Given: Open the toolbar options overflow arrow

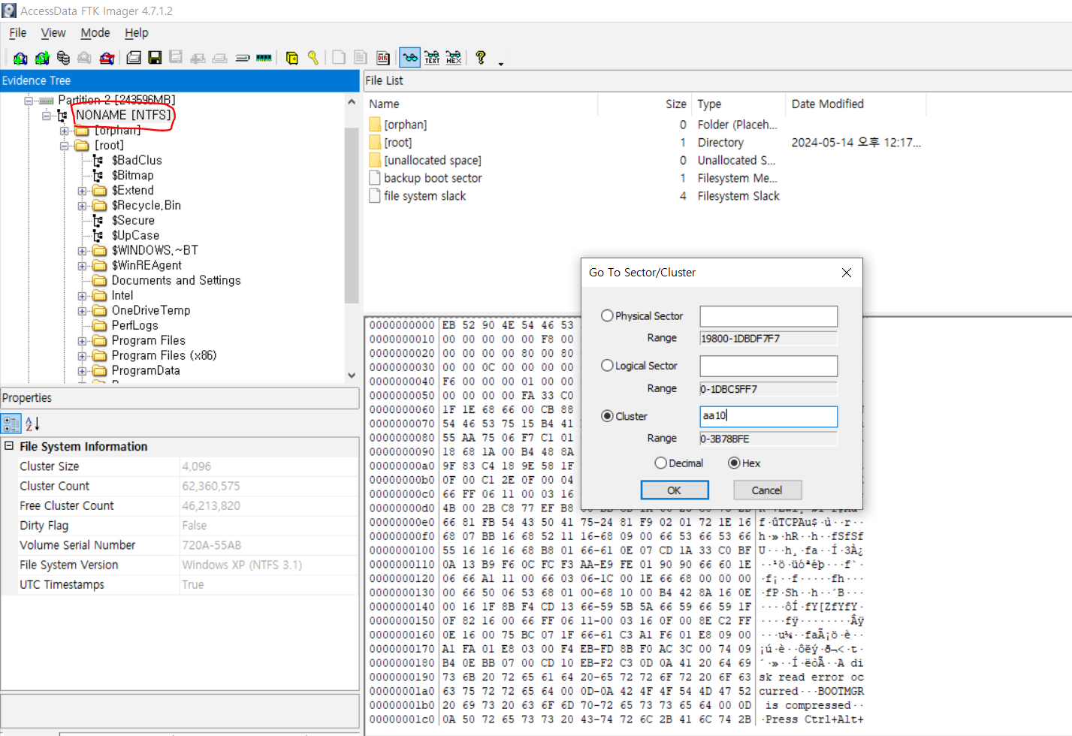Looking at the screenshot, I should point(501,63).
